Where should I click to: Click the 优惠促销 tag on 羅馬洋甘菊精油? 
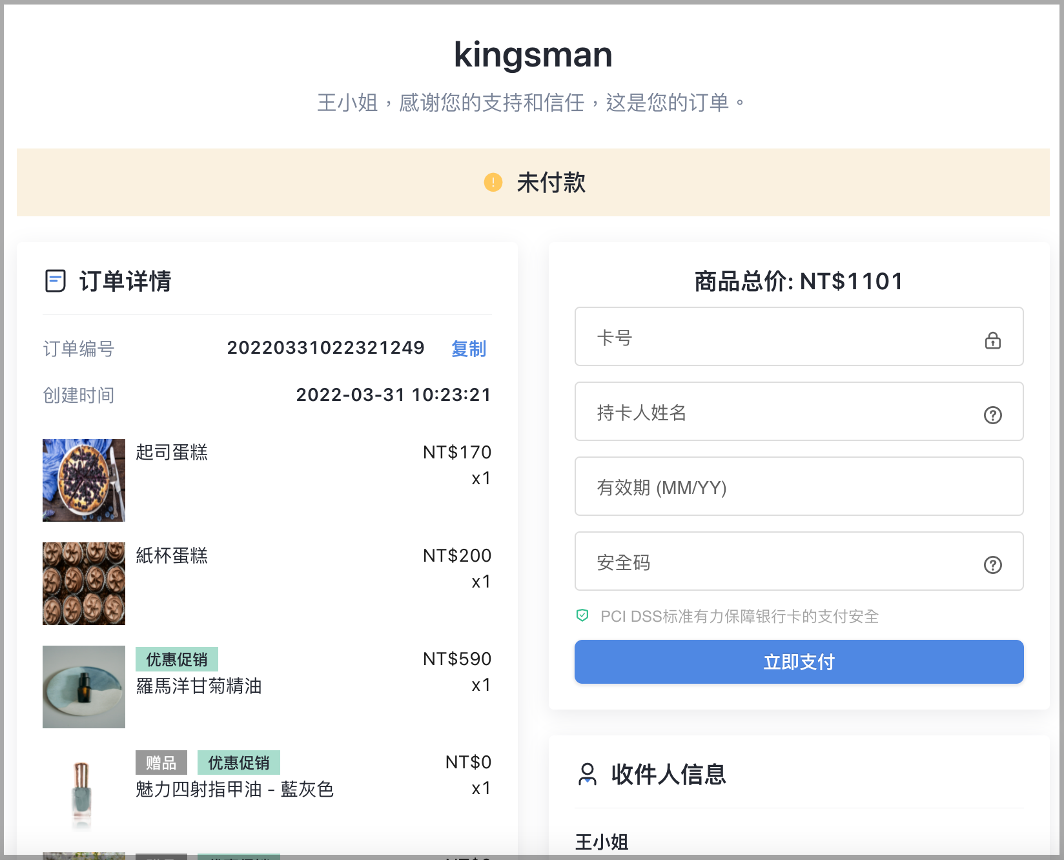[177, 659]
